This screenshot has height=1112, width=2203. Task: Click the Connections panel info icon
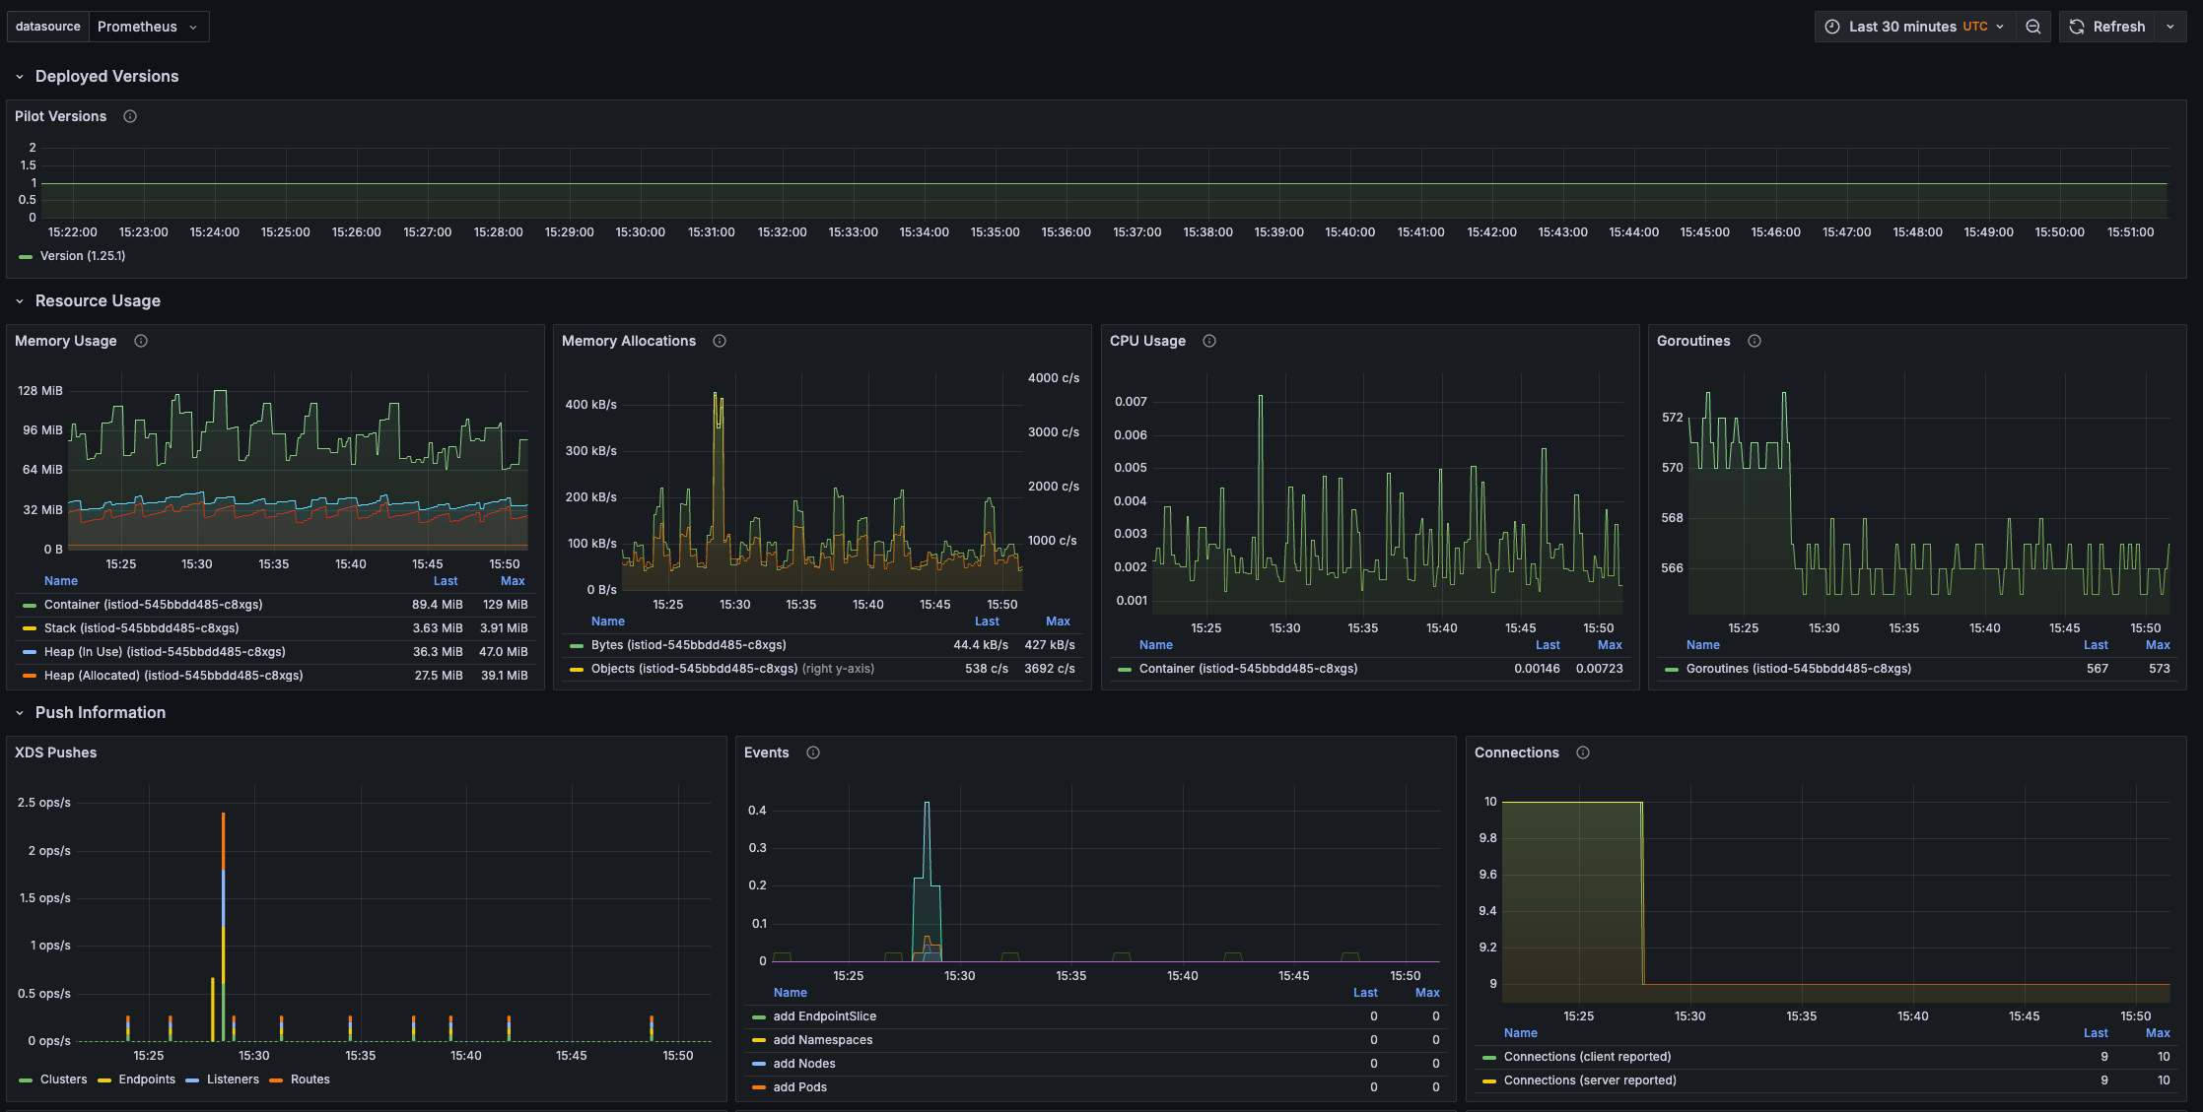click(x=1583, y=752)
